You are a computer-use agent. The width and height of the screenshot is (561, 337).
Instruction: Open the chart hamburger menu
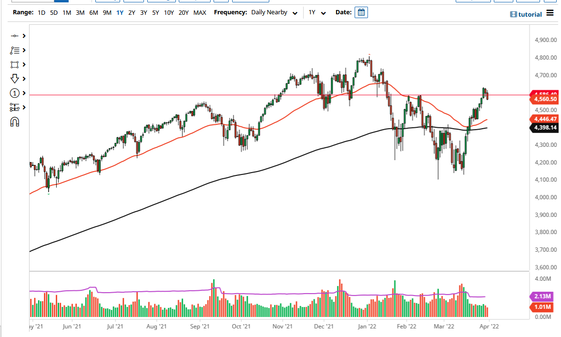tap(551, 14)
